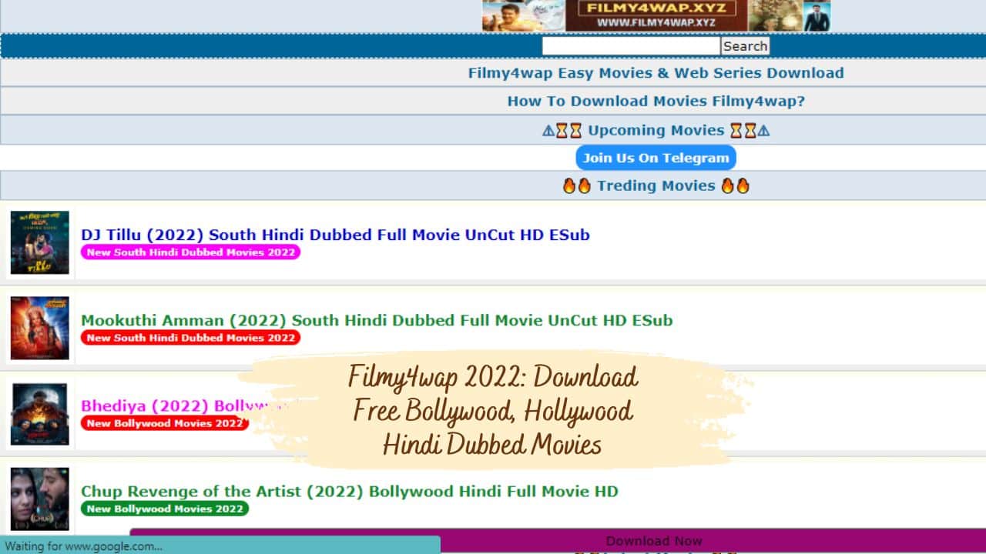
Task: Click red New Bollywood Movies 2022 tag
Action: [x=165, y=423]
